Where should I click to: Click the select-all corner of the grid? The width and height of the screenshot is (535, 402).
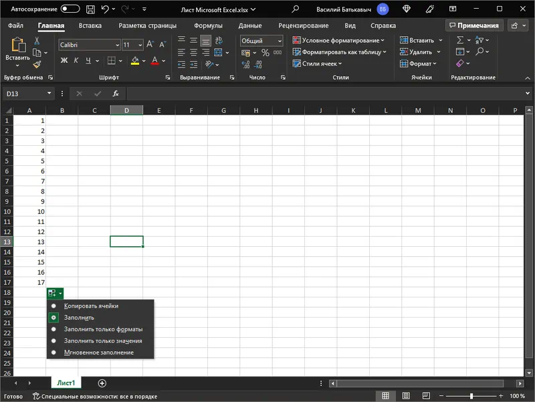pos(7,110)
